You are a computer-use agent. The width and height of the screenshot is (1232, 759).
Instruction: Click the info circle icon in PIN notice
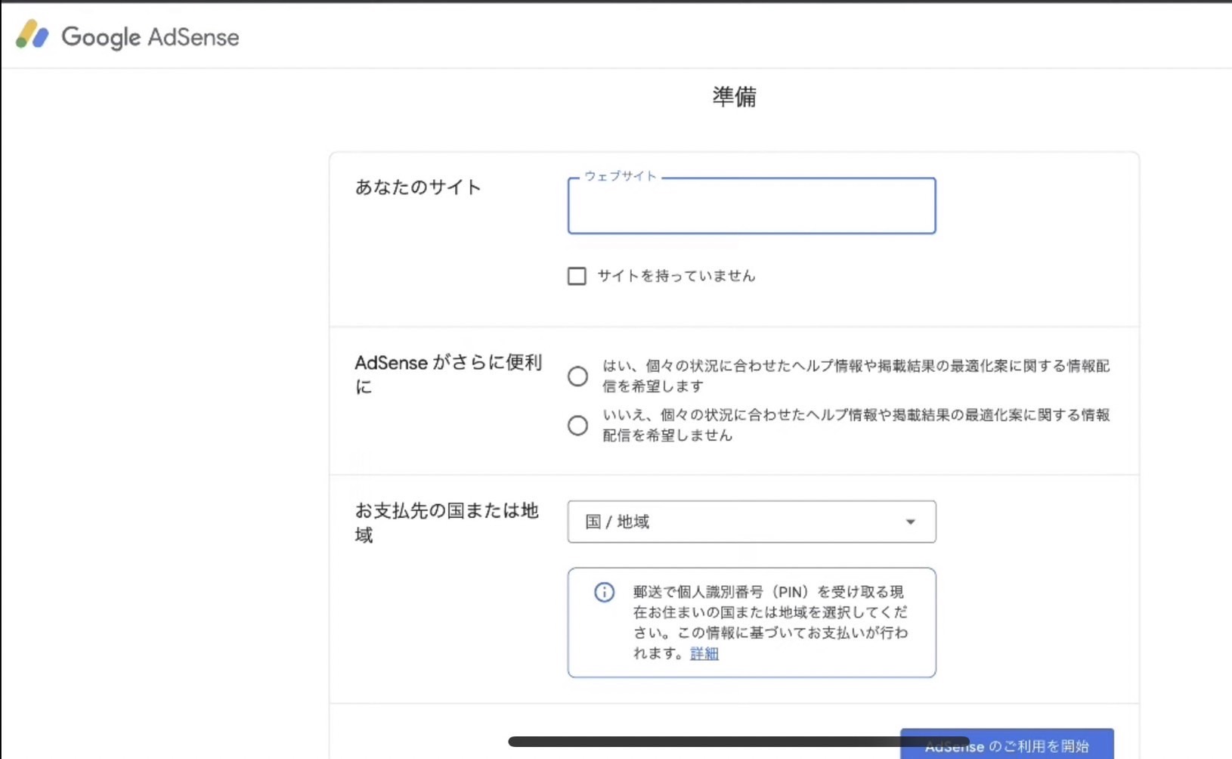coord(604,592)
